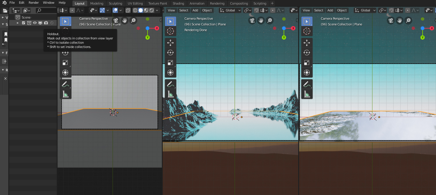Select Measure tool in middle viewport
The image size is (436, 195).
pos(170,94)
